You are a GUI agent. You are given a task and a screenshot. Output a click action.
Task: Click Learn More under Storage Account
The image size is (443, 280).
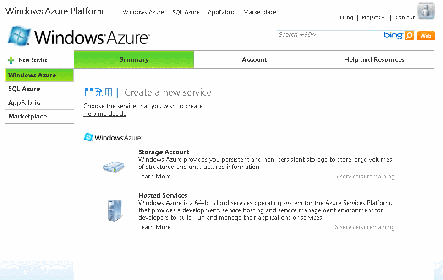coord(154,177)
